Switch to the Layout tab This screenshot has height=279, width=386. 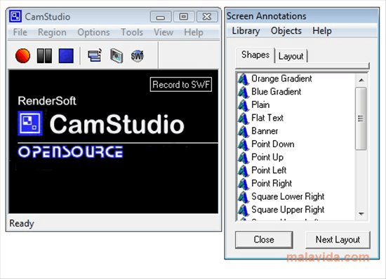[x=291, y=56]
